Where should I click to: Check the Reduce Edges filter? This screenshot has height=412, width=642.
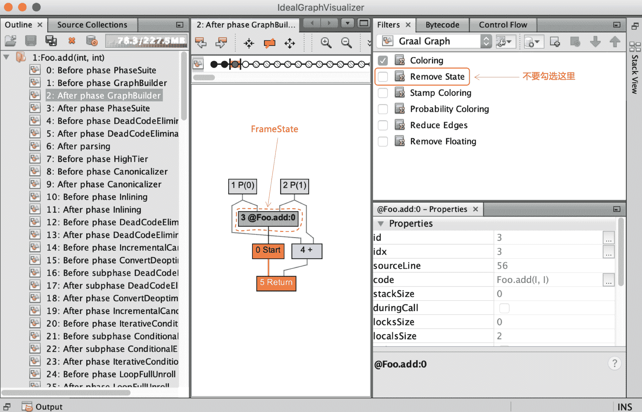pyautogui.click(x=383, y=125)
